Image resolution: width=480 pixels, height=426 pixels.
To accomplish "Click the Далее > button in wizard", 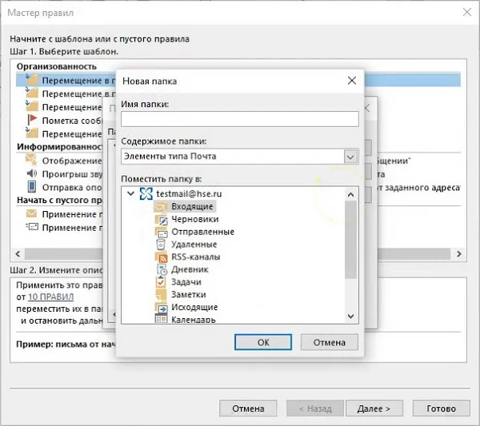I will pos(374,408).
